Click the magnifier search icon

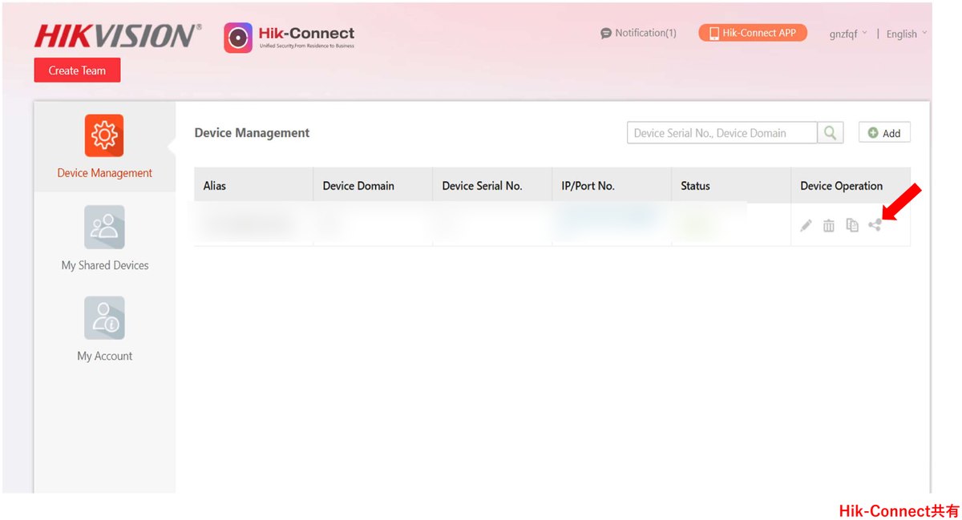point(831,133)
